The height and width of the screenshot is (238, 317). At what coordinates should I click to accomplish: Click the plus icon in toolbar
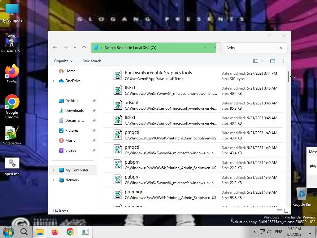point(284,61)
